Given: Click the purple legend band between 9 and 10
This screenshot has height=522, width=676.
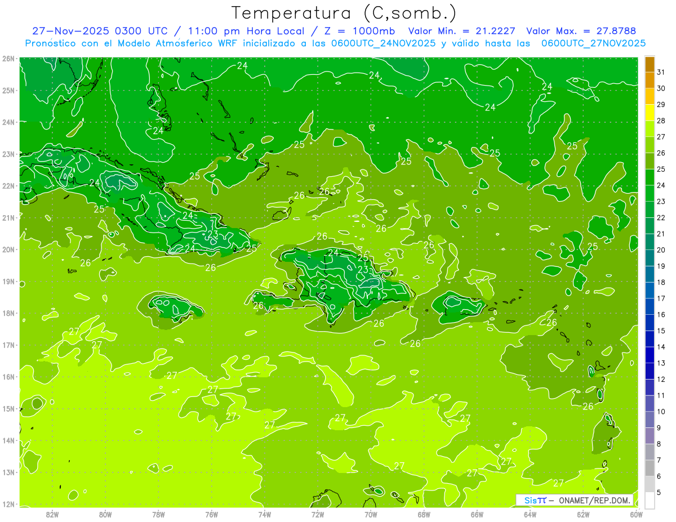Looking at the screenshot, I should tap(650, 420).
